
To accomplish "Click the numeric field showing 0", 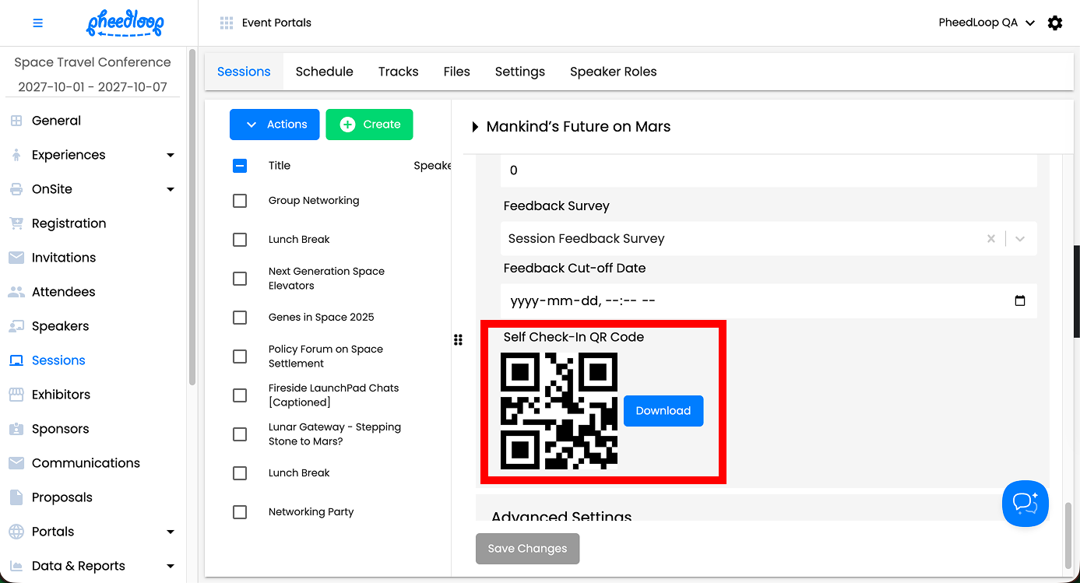I will click(x=769, y=170).
